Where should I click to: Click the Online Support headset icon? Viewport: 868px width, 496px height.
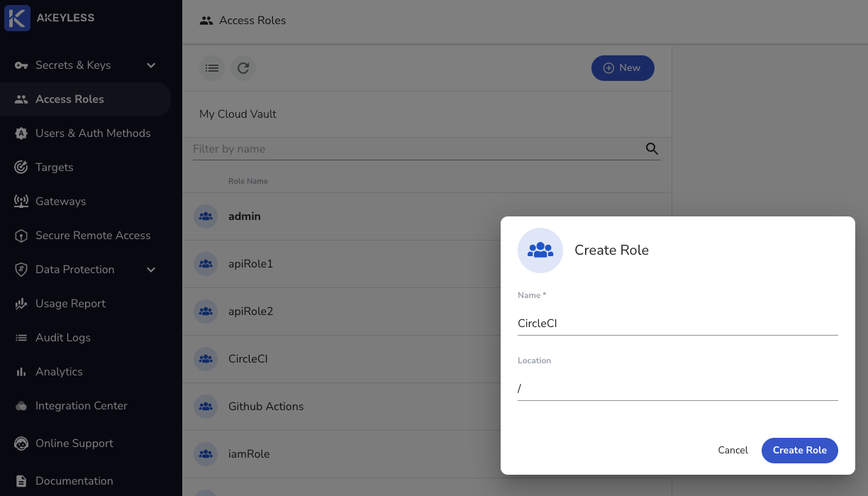click(21, 443)
